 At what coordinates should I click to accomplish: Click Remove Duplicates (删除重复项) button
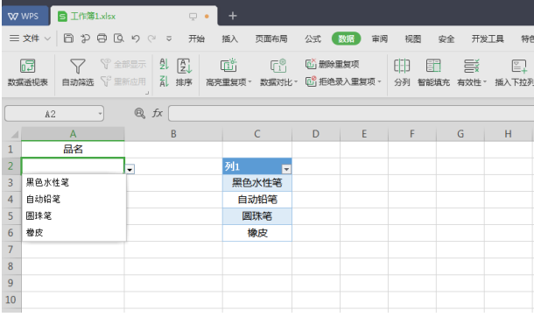coord(332,64)
